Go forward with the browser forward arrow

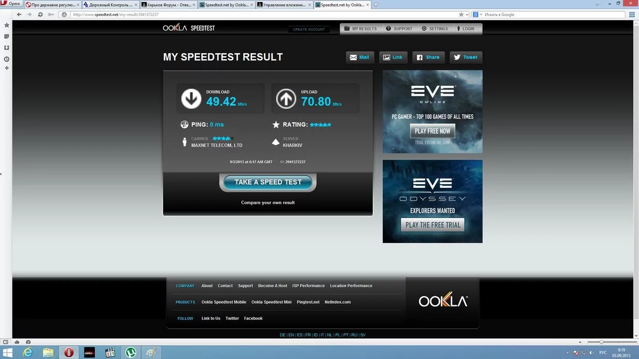[x=29, y=14]
